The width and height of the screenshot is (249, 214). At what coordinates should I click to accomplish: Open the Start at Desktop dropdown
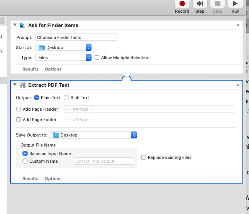[x=64, y=47]
